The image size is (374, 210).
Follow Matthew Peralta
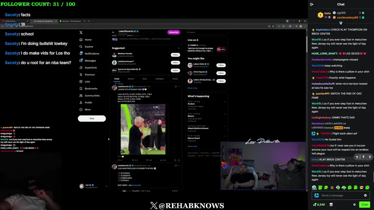point(175,55)
